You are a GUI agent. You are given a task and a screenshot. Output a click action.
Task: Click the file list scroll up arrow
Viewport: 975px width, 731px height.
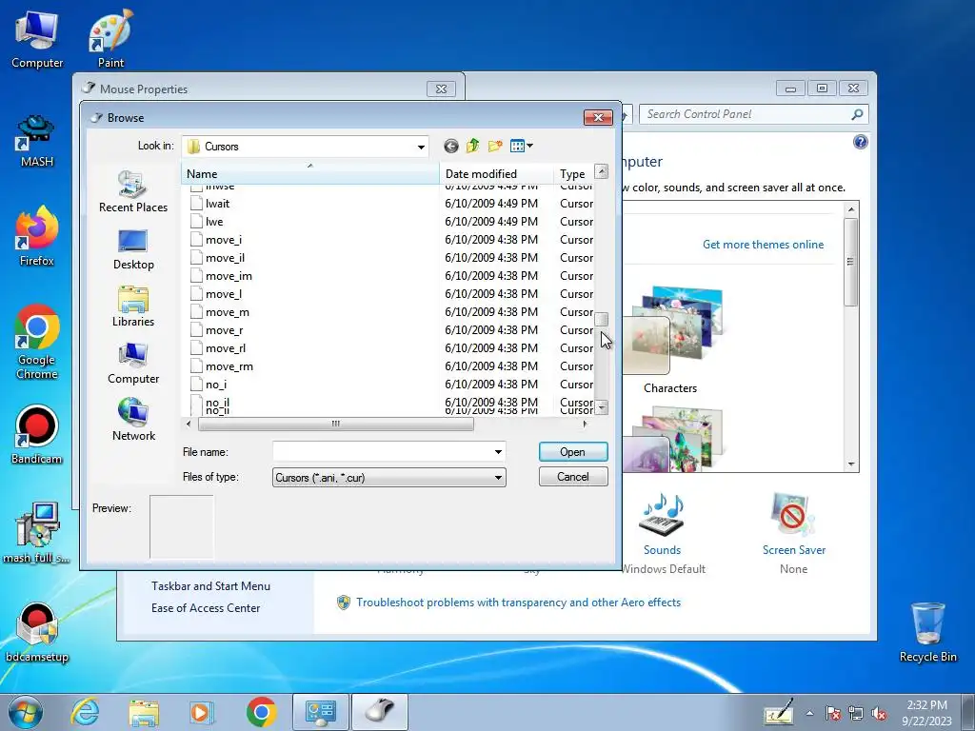[601, 171]
